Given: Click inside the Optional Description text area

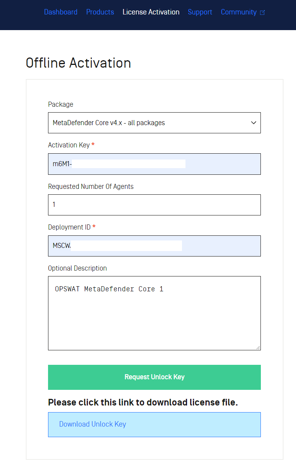Looking at the screenshot, I should [154, 313].
